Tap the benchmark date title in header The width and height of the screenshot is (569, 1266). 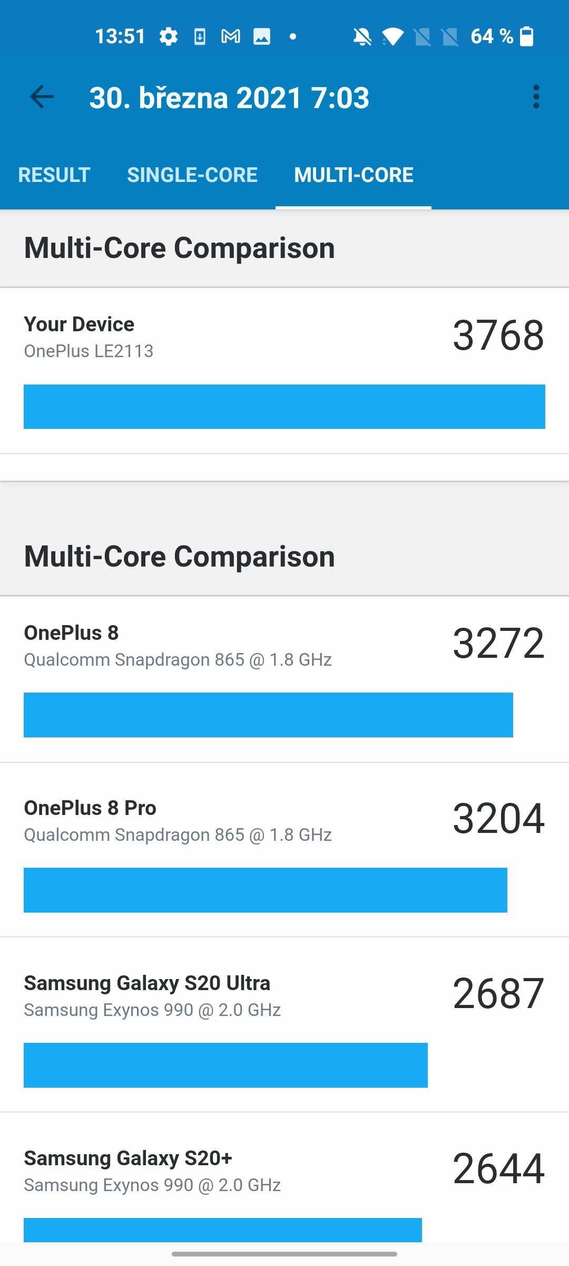(229, 97)
